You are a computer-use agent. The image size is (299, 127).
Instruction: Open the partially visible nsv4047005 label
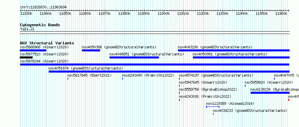pyautogui.click(x=287, y=75)
